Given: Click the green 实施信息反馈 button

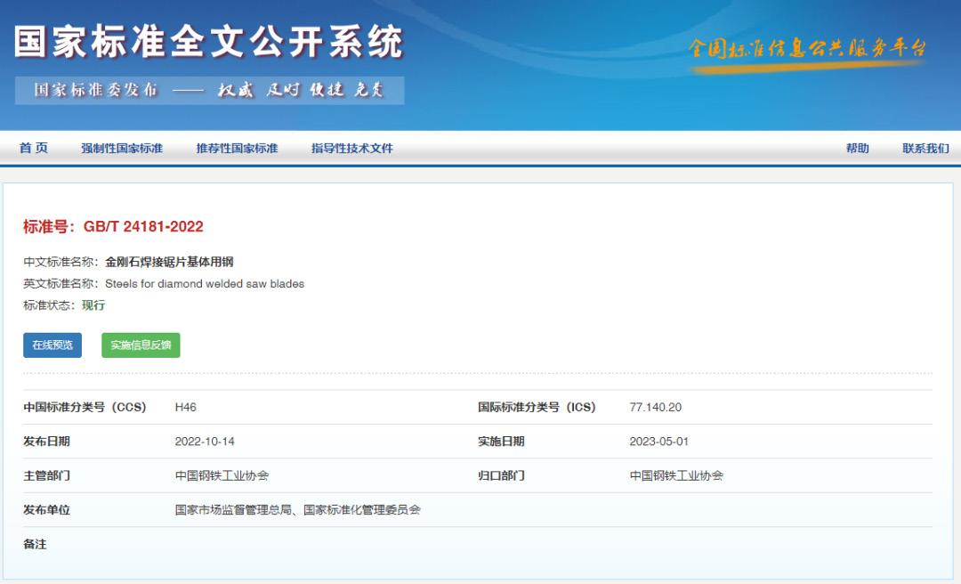Looking at the screenshot, I should (141, 345).
